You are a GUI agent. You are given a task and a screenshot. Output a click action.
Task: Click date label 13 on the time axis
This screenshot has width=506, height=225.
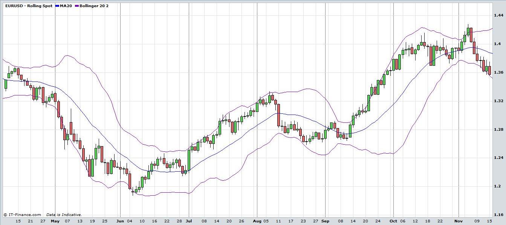coord(80,221)
